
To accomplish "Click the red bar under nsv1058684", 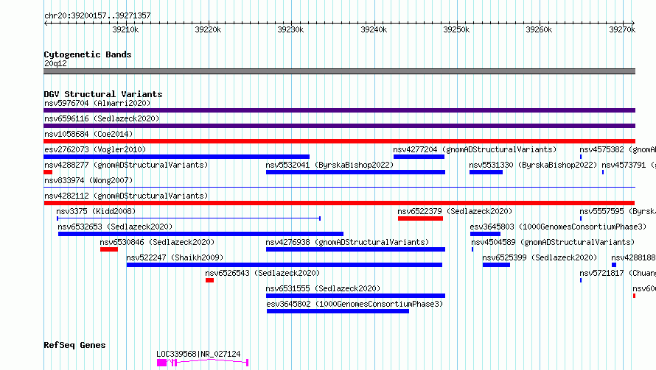I will (339, 141).
